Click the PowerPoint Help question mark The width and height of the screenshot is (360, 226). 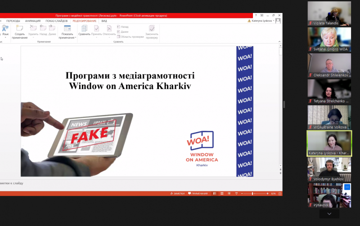click(256, 15)
